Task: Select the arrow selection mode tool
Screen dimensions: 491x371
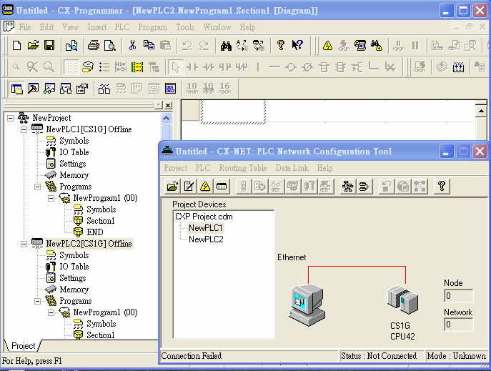Action: [175, 67]
